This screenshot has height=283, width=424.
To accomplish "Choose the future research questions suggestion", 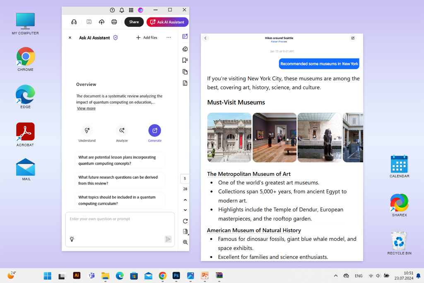I will [120, 180].
